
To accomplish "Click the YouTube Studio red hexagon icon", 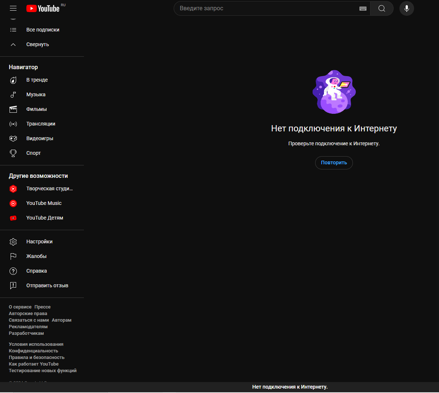I will 13,189.
